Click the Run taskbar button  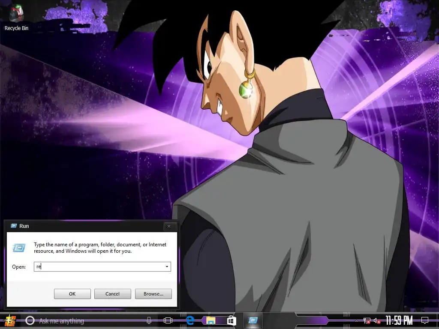pos(253,320)
